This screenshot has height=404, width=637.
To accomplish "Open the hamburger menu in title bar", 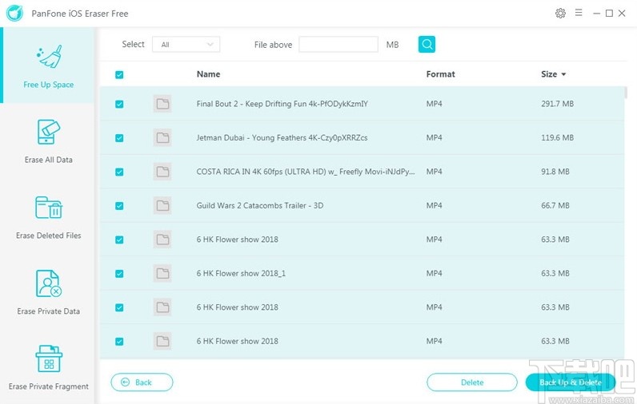I will point(577,14).
